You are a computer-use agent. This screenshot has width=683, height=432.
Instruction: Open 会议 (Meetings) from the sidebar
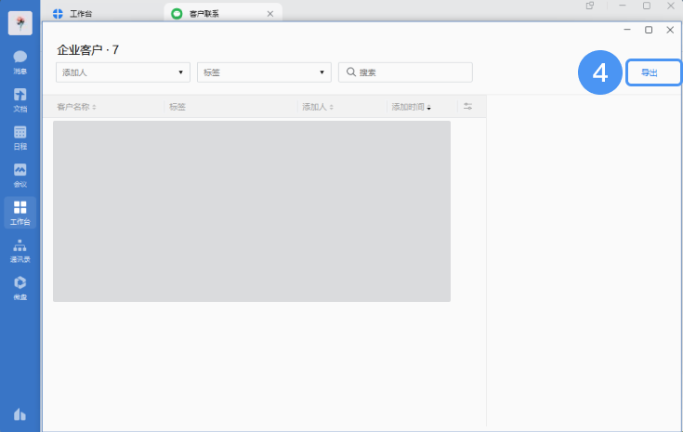coord(20,173)
